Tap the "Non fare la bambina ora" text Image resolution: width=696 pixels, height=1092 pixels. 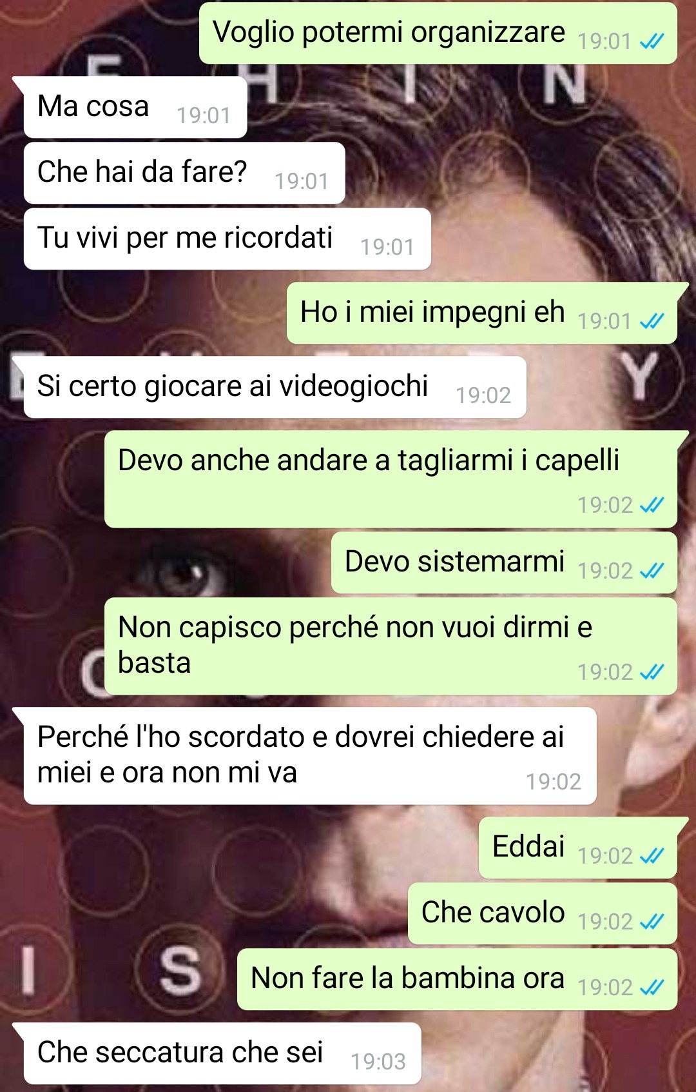click(x=407, y=978)
